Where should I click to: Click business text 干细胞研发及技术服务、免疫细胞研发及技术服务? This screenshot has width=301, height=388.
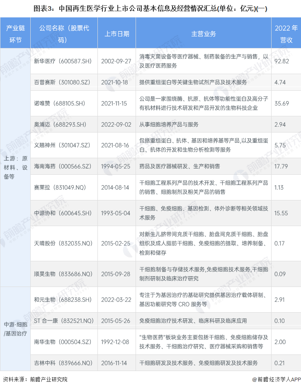[199, 363]
